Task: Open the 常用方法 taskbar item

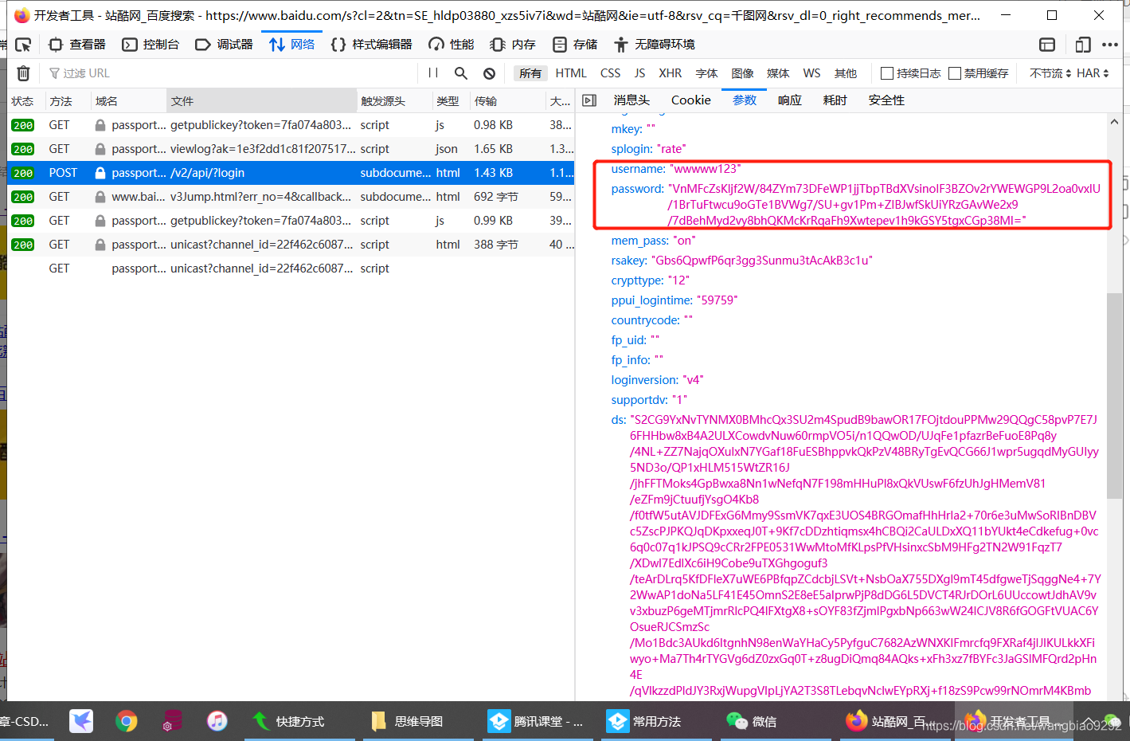Action: [x=644, y=721]
